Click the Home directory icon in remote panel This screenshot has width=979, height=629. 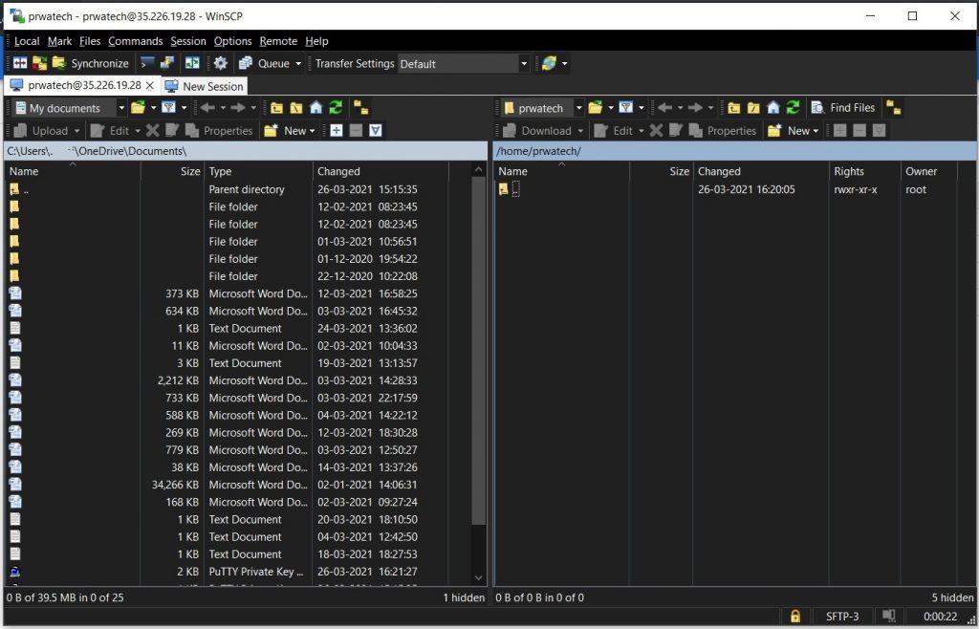click(x=772, y=108)
